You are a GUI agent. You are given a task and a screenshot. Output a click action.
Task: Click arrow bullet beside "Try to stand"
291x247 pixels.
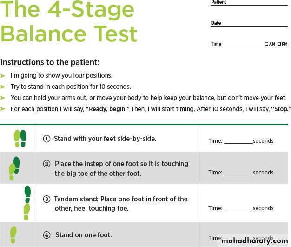coord(3,87)
